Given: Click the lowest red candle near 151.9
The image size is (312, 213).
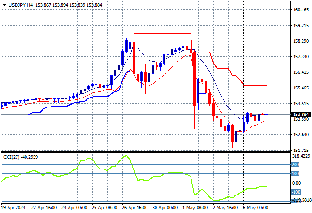Looking at the screenshot, I should click(x=232, y=134).
